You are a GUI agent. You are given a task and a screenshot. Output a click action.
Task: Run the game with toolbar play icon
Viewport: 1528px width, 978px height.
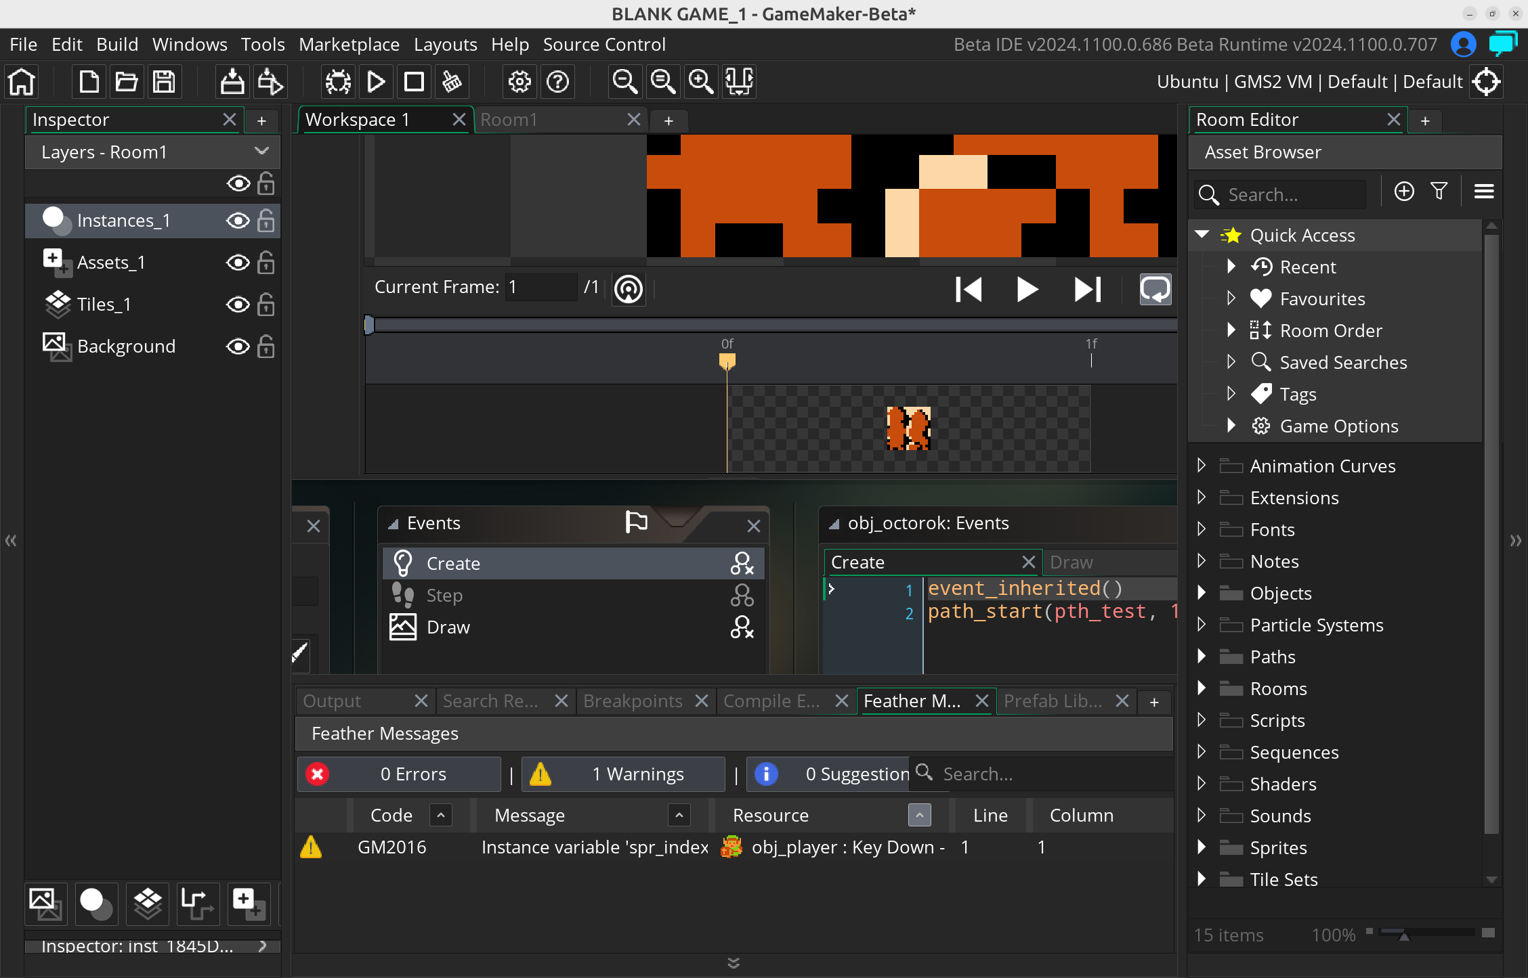(376, 82)
